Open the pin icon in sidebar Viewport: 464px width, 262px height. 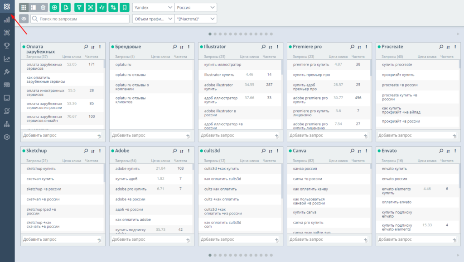click(7, 72)
